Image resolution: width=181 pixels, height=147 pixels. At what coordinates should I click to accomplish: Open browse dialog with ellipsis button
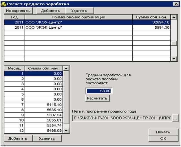(175, 118)
